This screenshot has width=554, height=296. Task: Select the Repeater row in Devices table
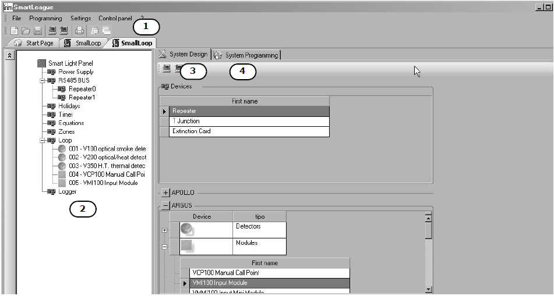[x=249, y=111]
